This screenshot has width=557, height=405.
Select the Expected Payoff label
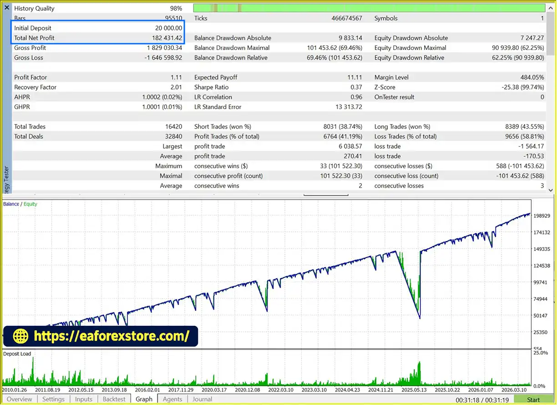tap(216, 77)
